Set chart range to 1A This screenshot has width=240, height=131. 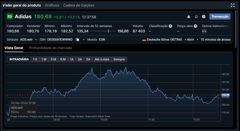coord(72,59)
